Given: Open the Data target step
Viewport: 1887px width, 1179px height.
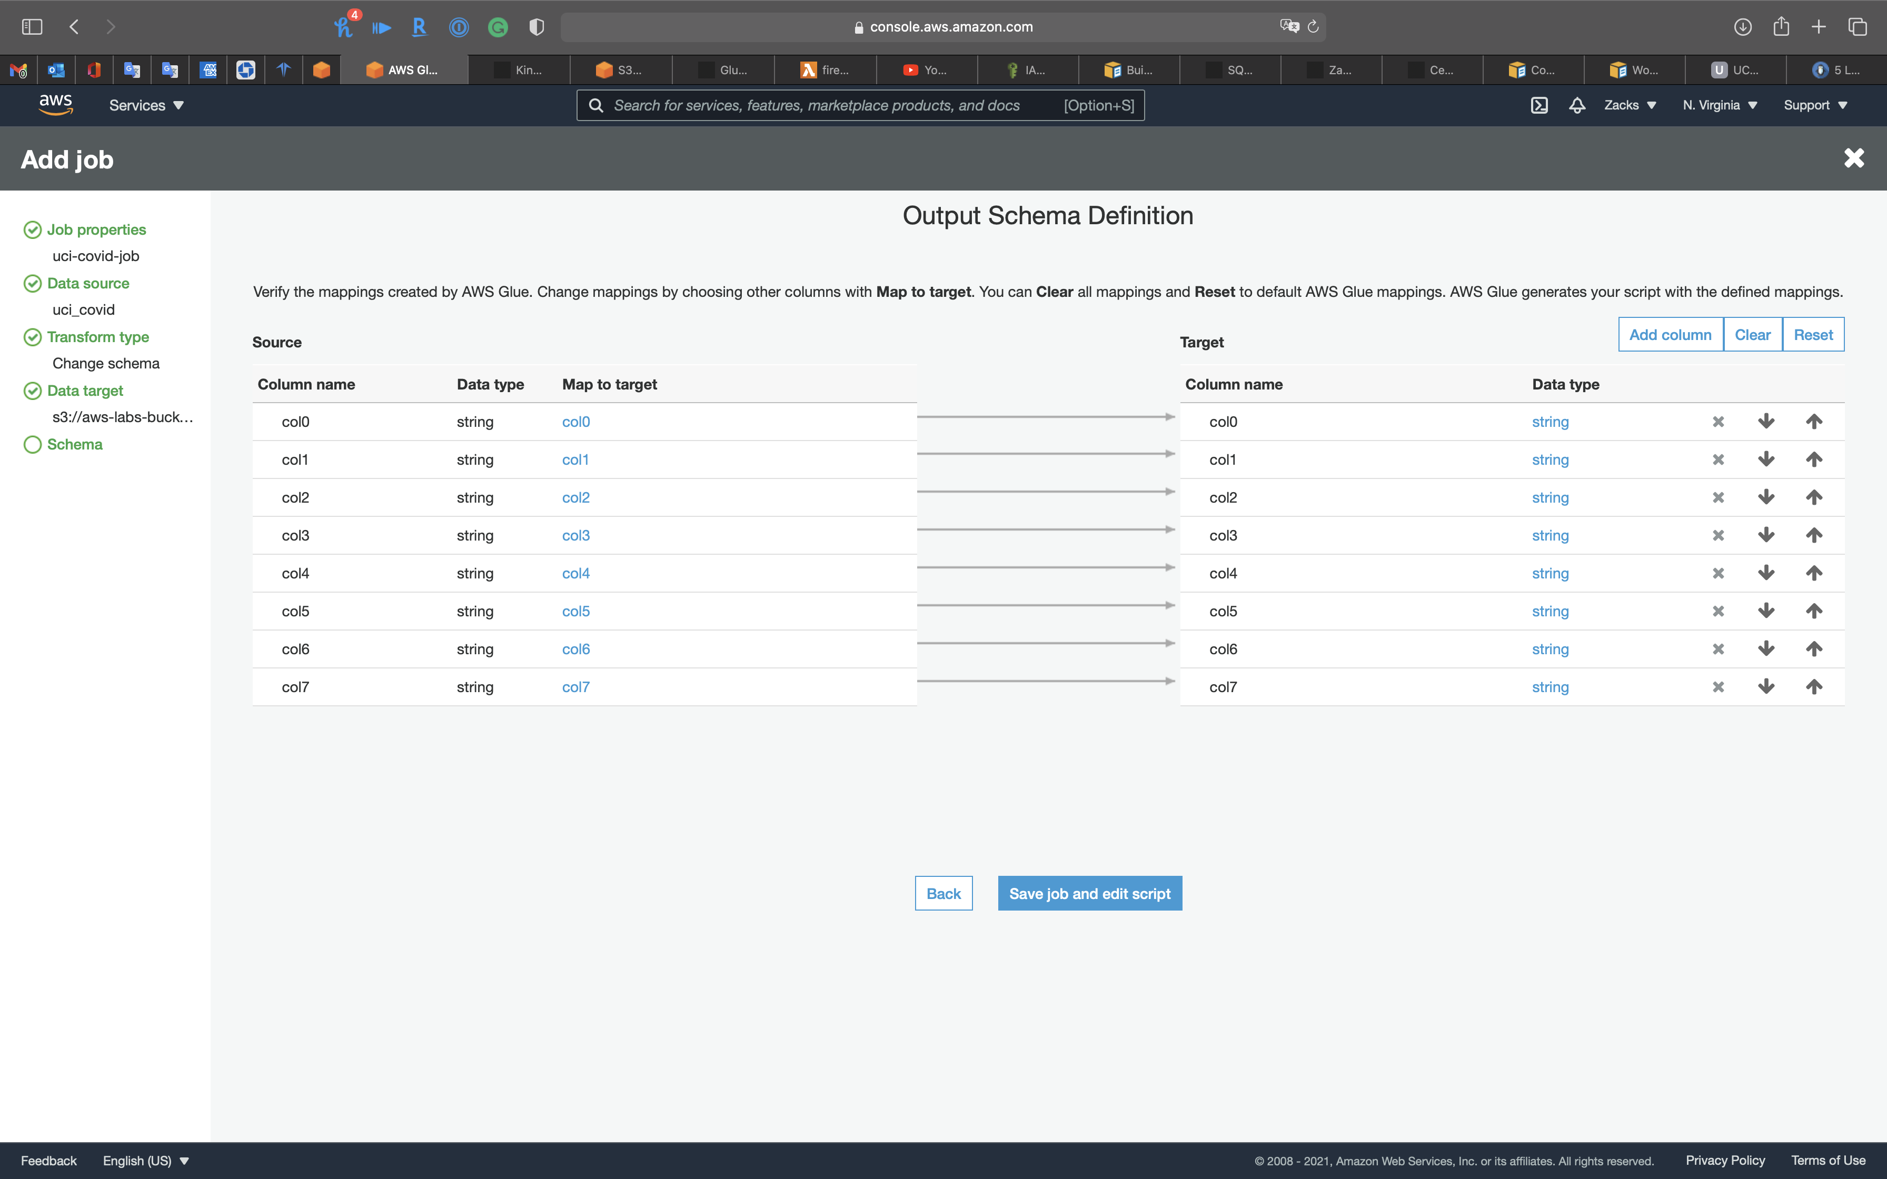Looking at the screenshot, I should click(x=85, y=391).
